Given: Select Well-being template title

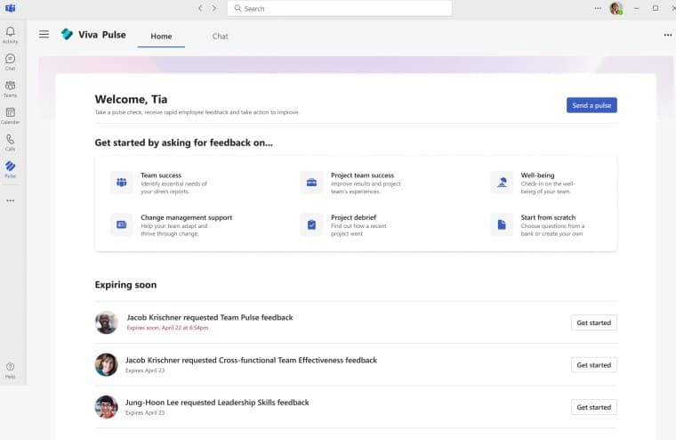Looking at the screenshot, I should [537, 175].
